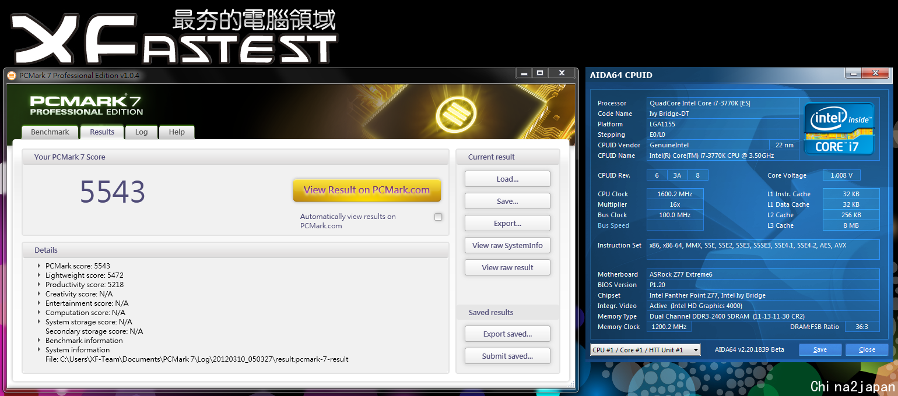The width and height of the screenshot is (898, 396).
Task: Open the CPU #1 / Core #1 dropdown
Action: tap(646, 349)
